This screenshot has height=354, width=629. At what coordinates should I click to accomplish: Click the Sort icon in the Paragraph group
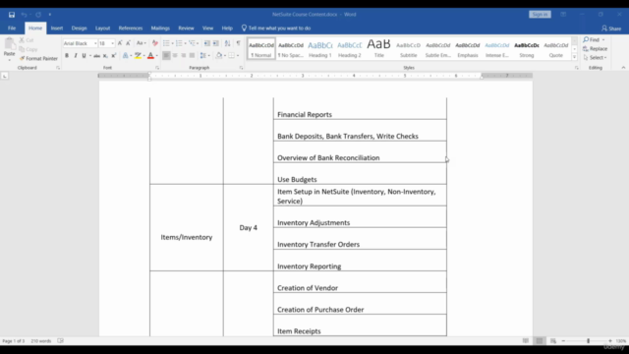pos(227,43)
